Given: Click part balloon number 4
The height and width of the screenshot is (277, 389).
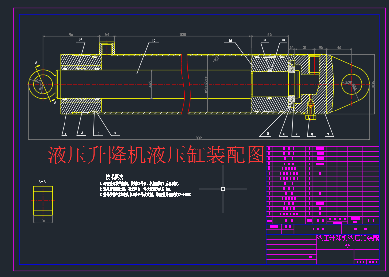Looking at the screenshot, I should 115,133.
